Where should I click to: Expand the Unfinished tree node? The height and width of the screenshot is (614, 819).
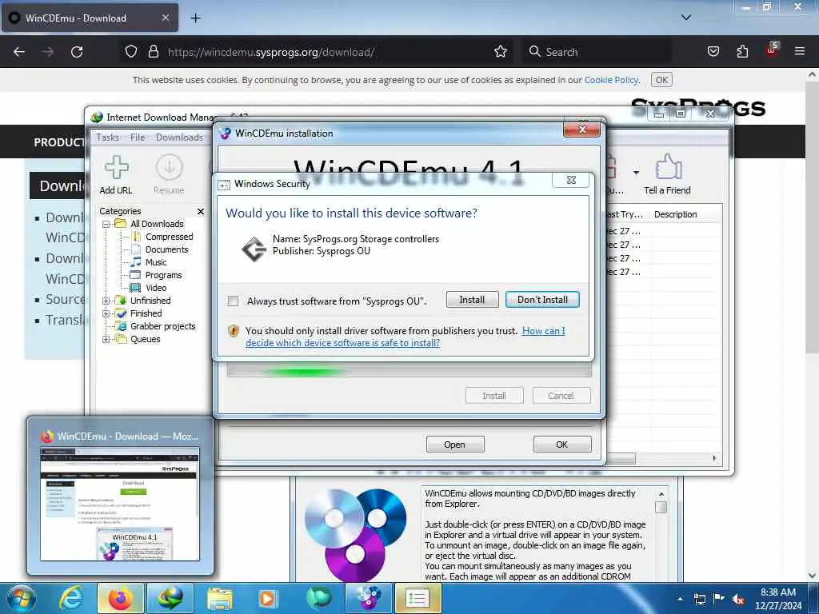click(106, 301)
